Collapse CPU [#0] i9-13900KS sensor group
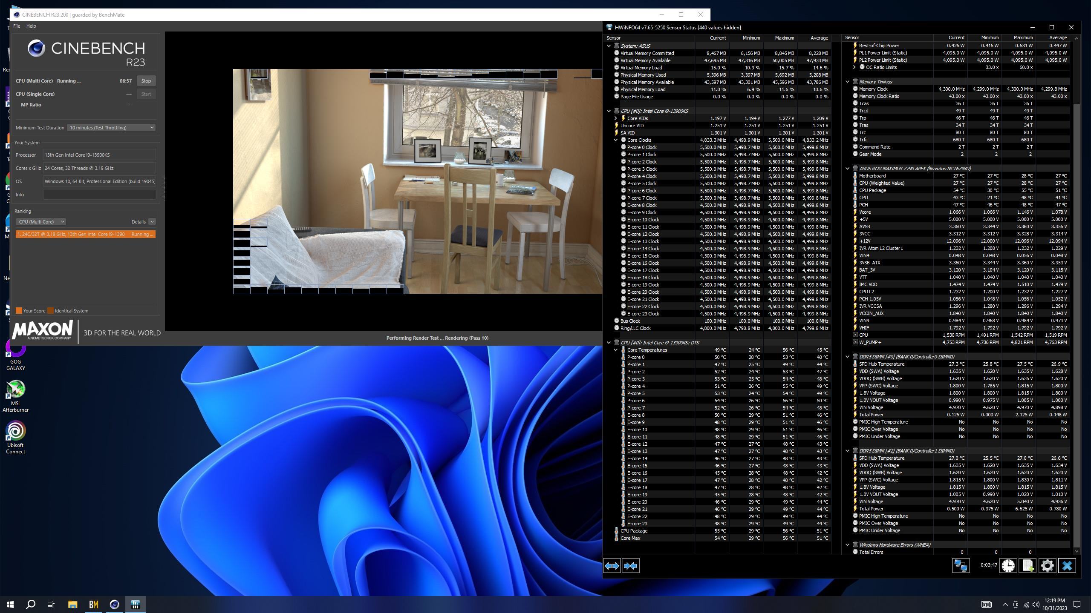This screenshot has width=1091, height=613. (x=609, y=111)
